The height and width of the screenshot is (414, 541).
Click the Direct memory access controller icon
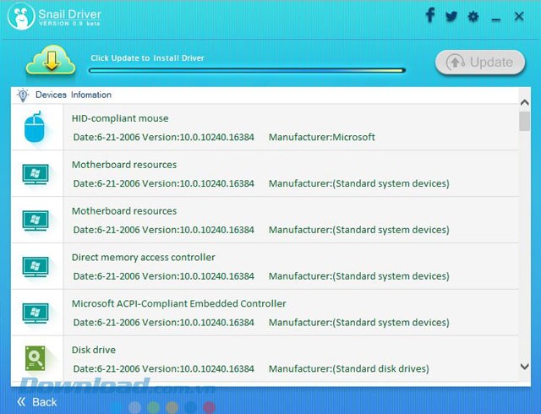click(36, 267)
